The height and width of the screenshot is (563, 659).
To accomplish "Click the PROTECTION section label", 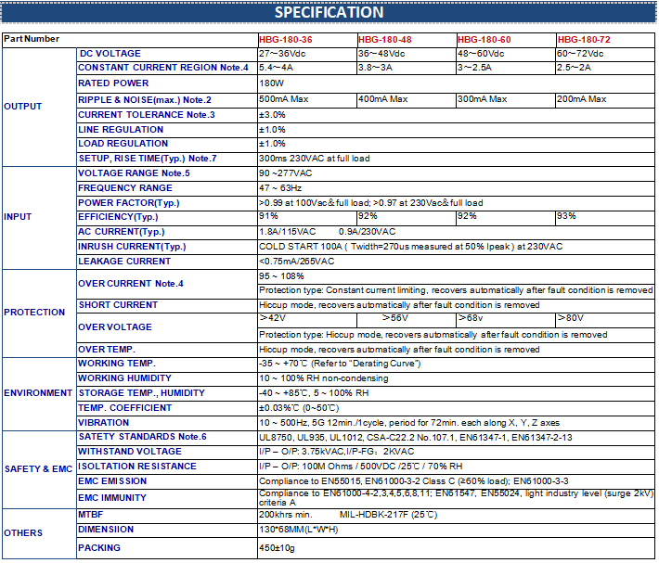I will tap(34, 313).
